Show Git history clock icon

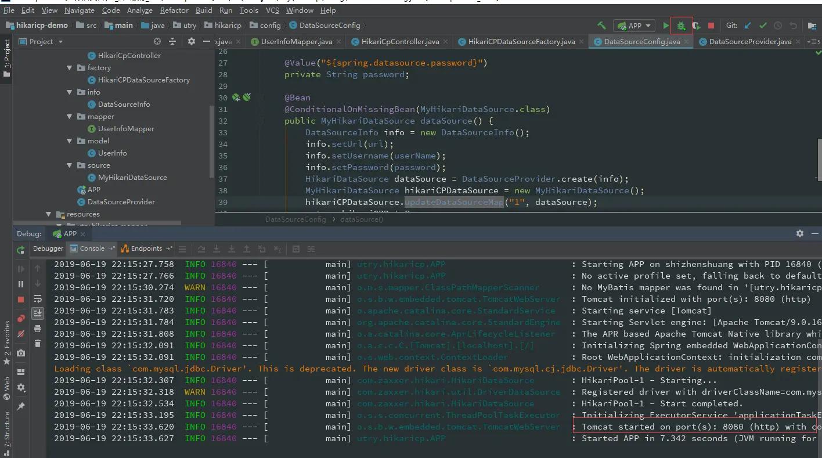pyautogui.click(x=778, y=26)
